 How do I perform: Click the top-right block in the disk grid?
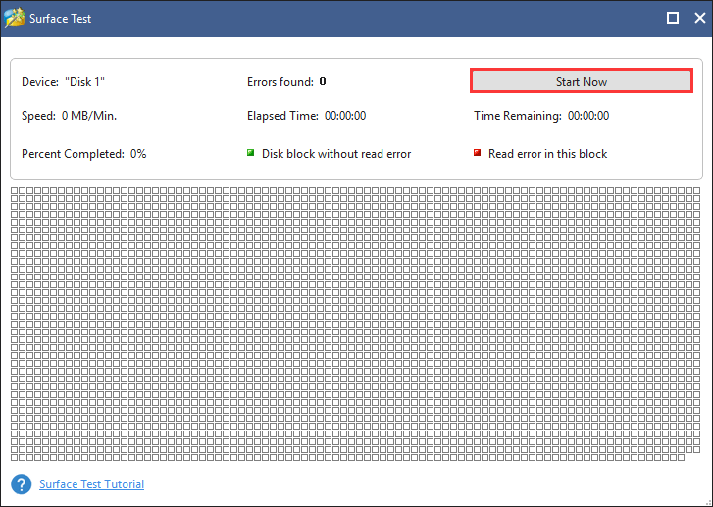point(696,190)
